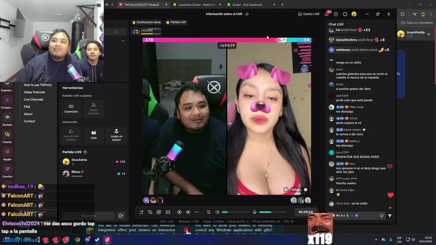This screenshot has height=245, width=436.
Task: Open emoji picker in chat input
Action: coord(382,215)
